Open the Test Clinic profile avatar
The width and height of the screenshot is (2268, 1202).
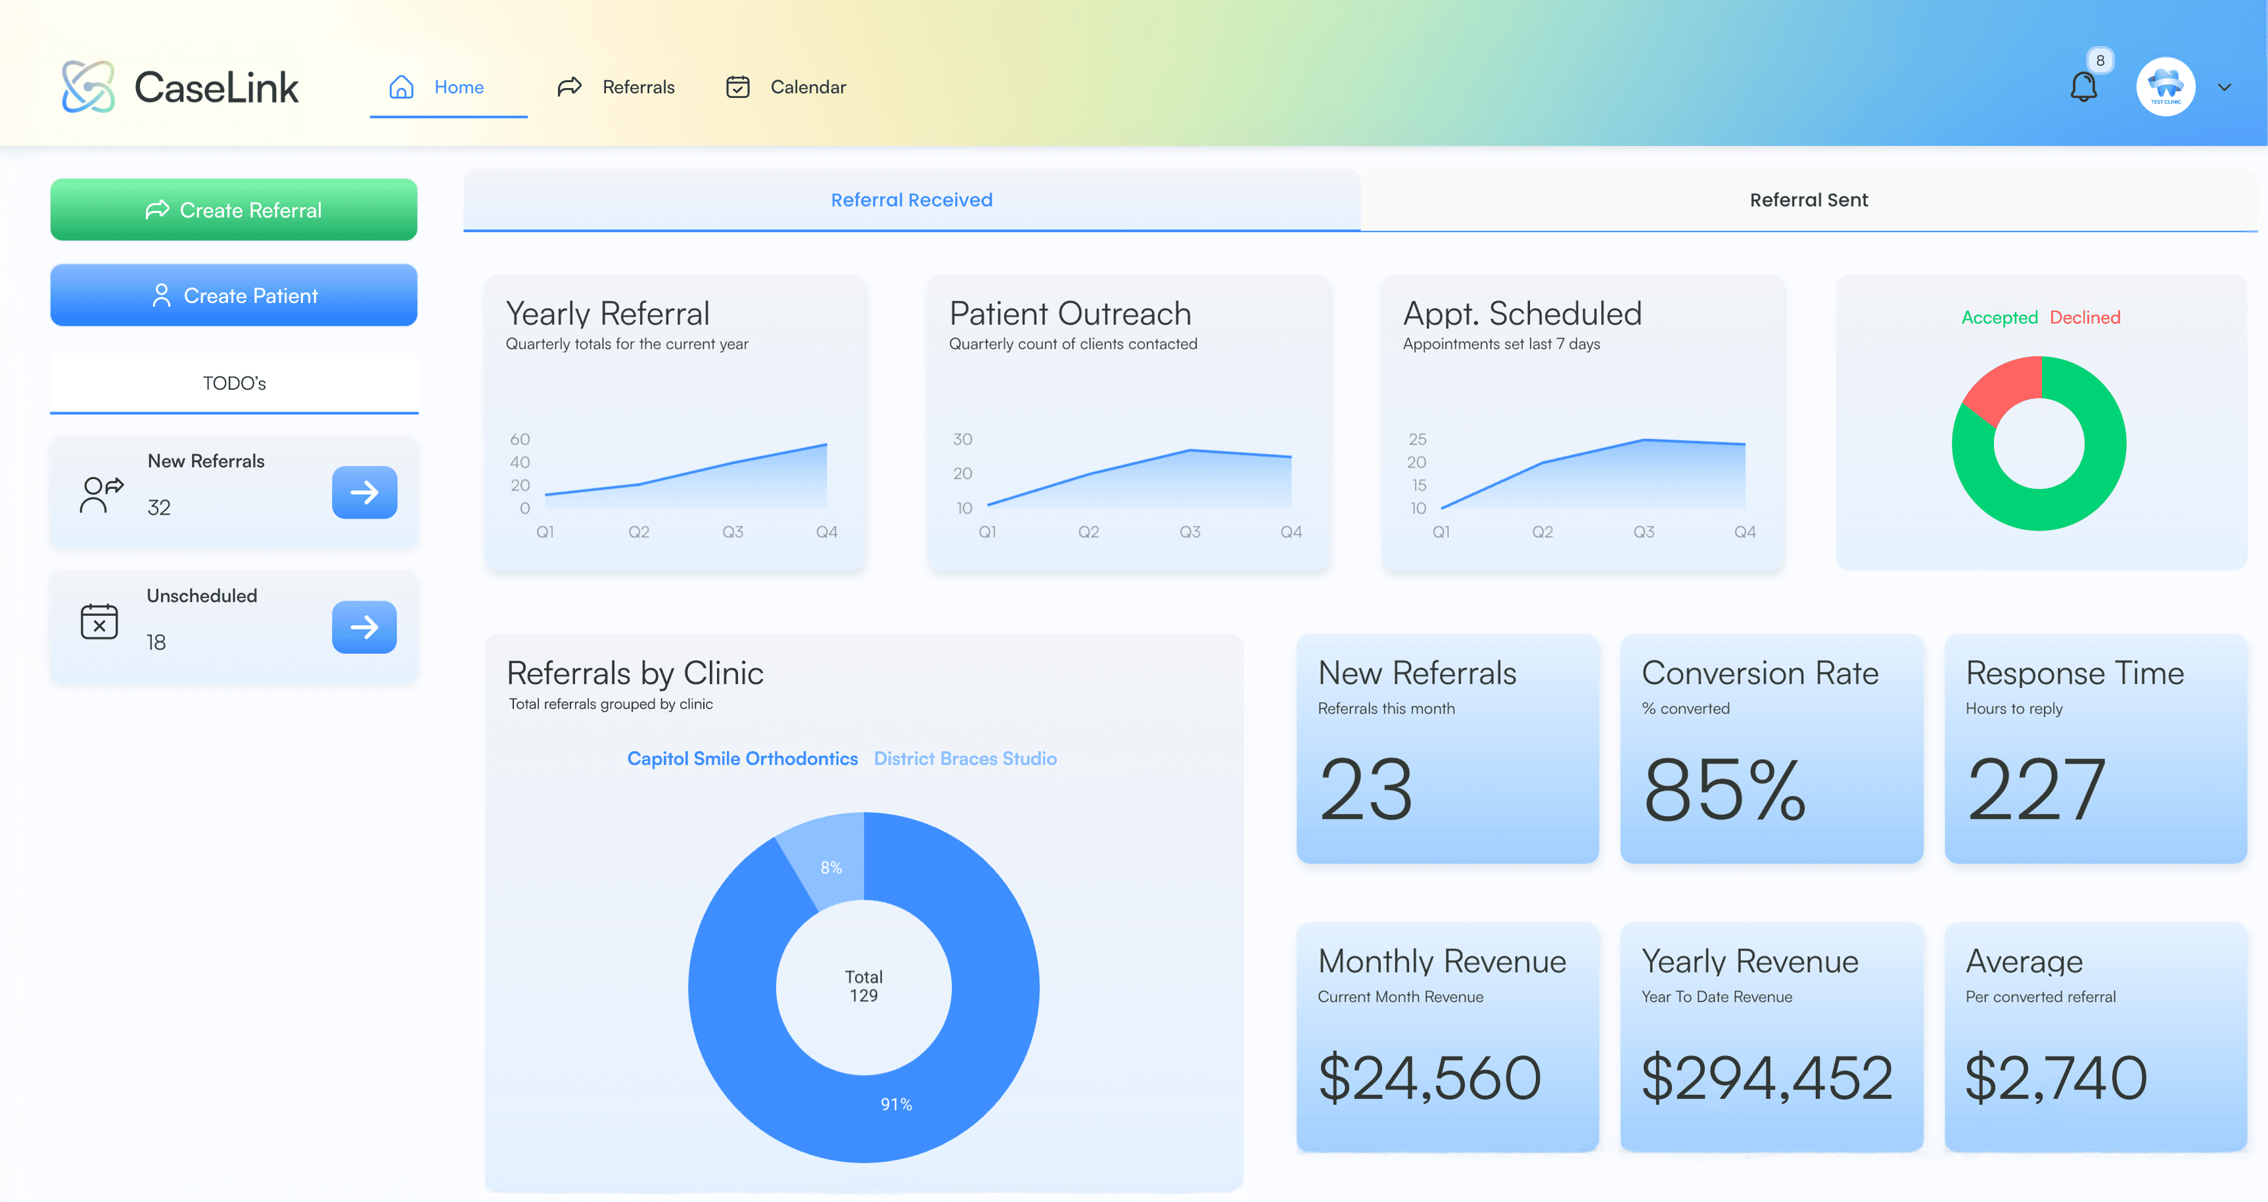tap(2165, 85)
